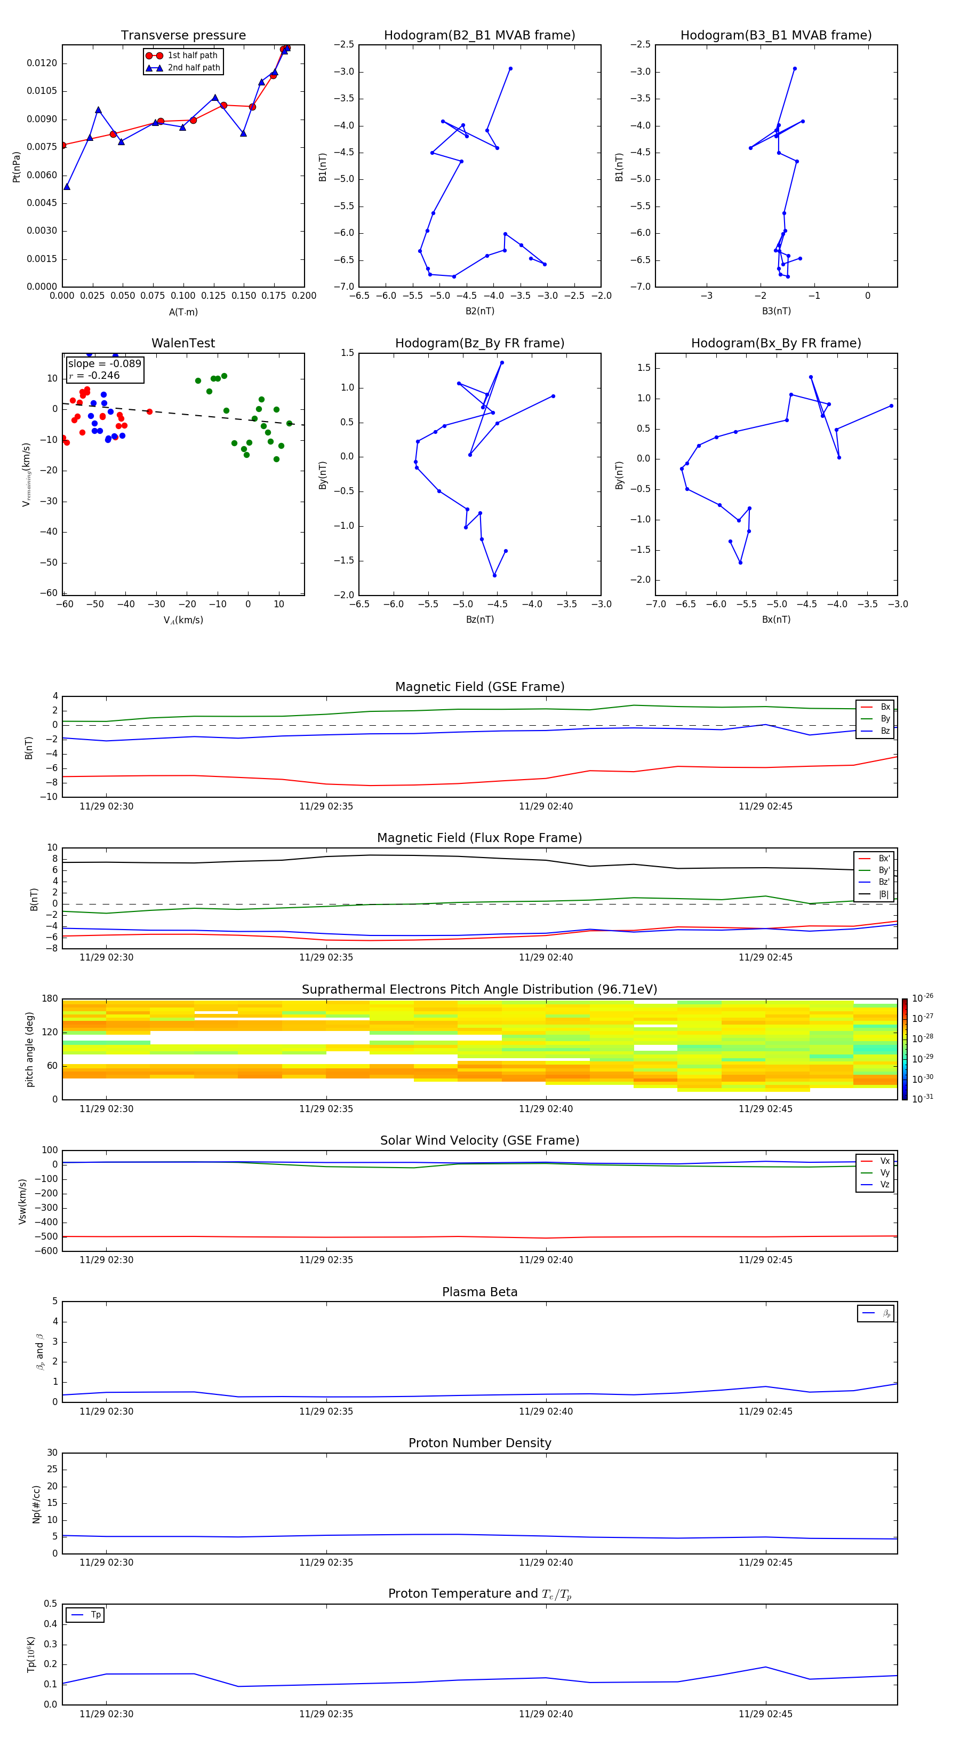Click the 10^-26 colorbar tick label

coord(923,998)
